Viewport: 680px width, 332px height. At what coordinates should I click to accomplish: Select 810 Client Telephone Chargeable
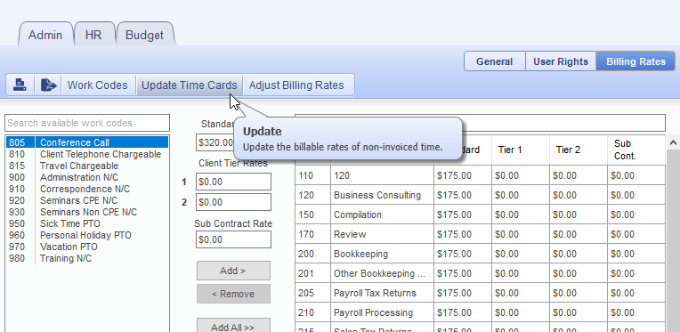[x=87, y=154]
